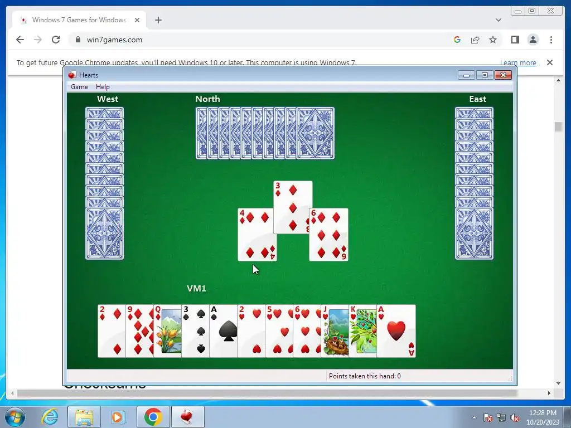Screen dimensions: 571x428
Task: Click North player's card stack
Action: [265, 133]
